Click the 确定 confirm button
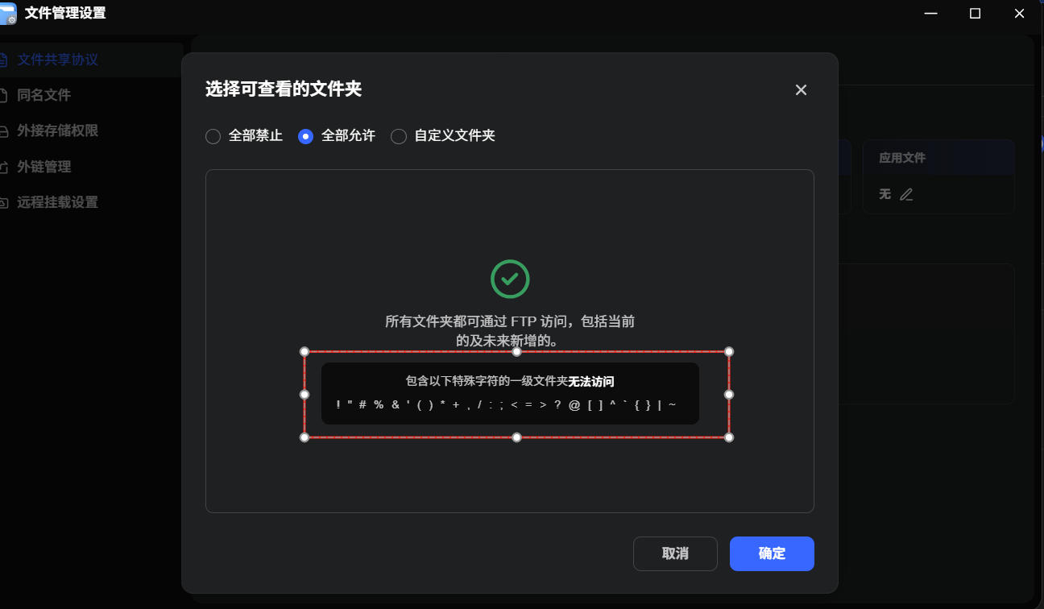The image size is (1044, 609). click(x=772, y=553)
